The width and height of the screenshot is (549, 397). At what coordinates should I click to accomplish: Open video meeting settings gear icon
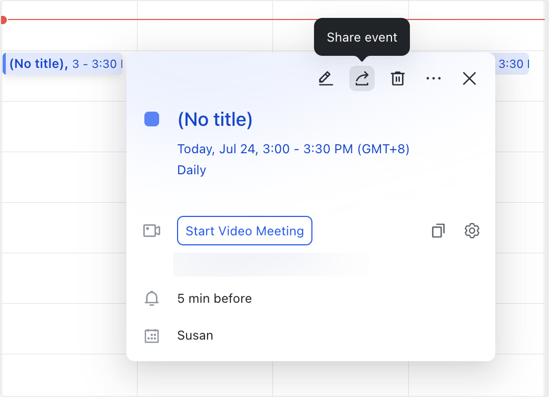(472, 231)
